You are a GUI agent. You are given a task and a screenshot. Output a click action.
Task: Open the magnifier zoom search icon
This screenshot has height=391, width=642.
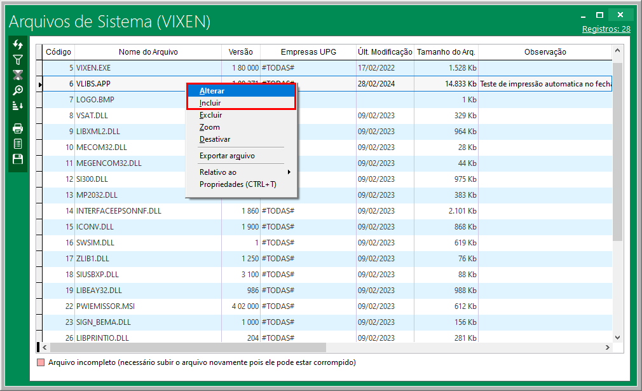[x=18, y=90]
